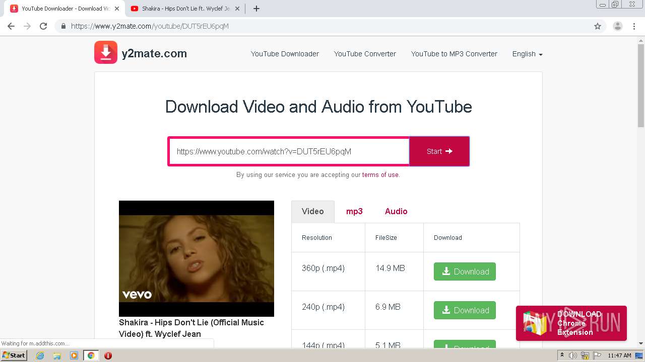Reload the page with refresh icon
The width and height of the screenshot is (645, 362).
tap(43, 26)
